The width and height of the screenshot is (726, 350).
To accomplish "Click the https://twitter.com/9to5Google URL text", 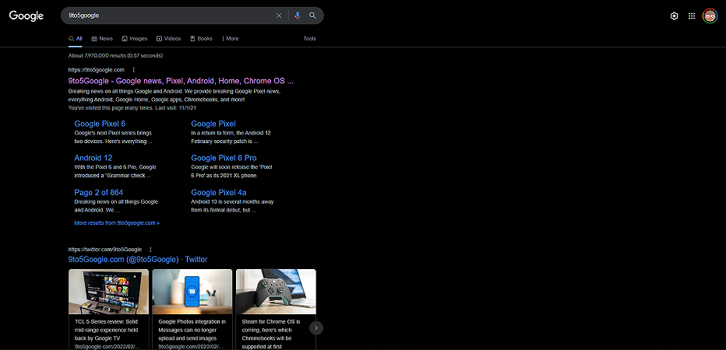I will coord(105,249).
